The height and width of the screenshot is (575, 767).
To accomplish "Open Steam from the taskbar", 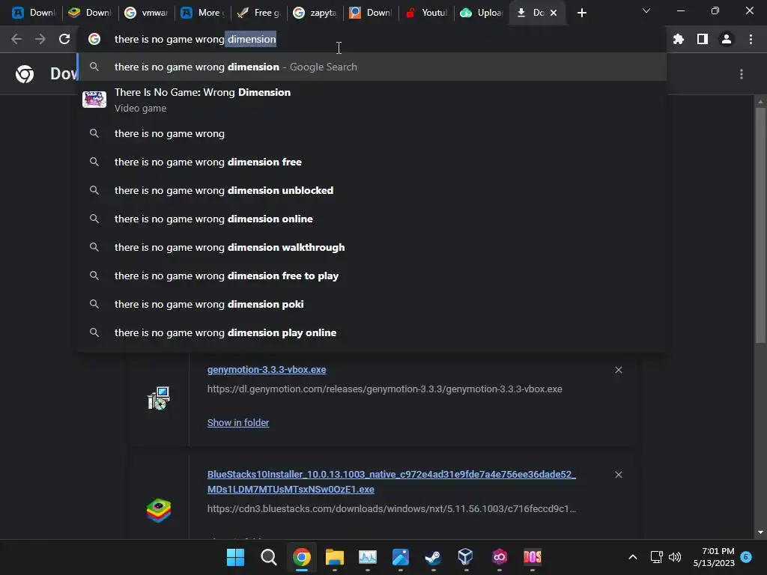I will [x=433, y=557].
